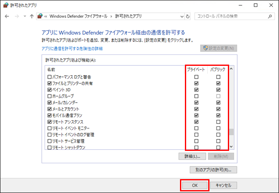Click the list scrollbar thumb
The image size is (279, 193).
231,132
